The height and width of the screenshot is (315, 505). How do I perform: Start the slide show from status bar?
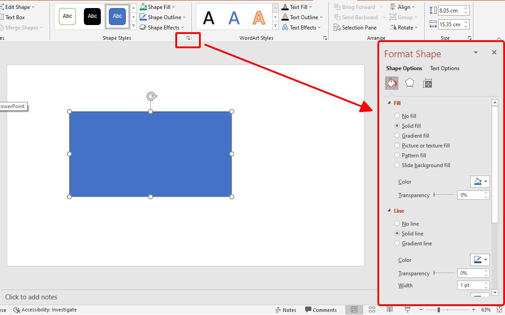[407, 310]
